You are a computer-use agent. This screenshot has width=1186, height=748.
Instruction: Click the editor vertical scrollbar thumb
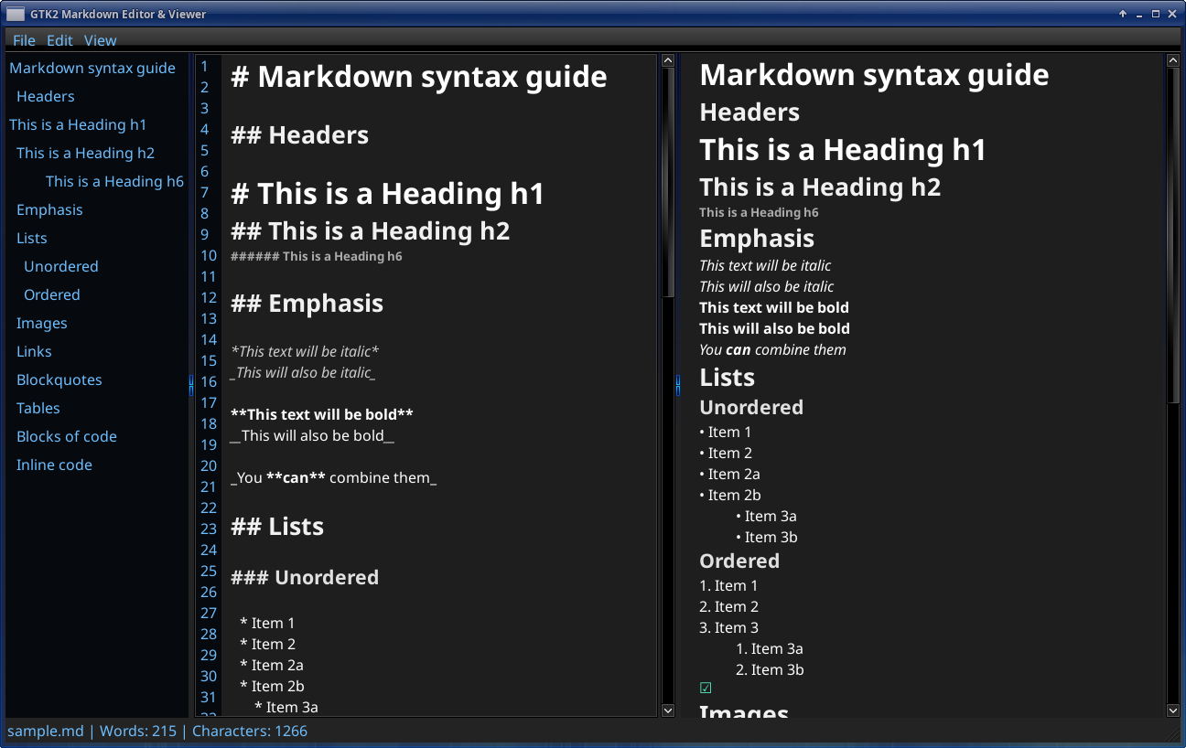[x=668, y=183]
